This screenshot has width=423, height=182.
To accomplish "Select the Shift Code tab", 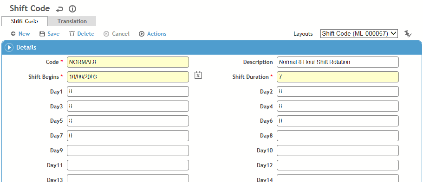I will (25, 21).
